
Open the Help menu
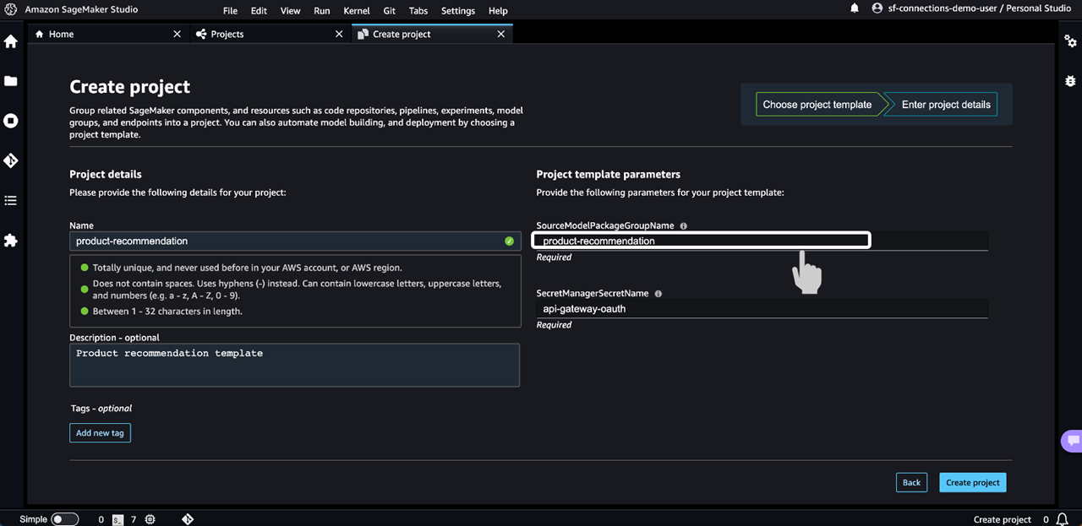[498, 11]
